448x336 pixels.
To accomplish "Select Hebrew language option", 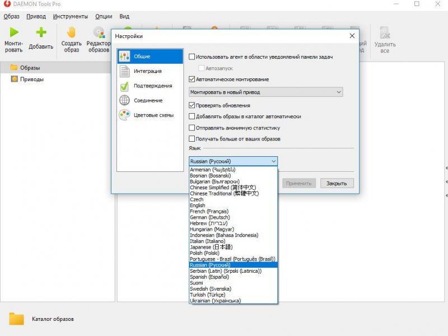I will pos(233,223).
